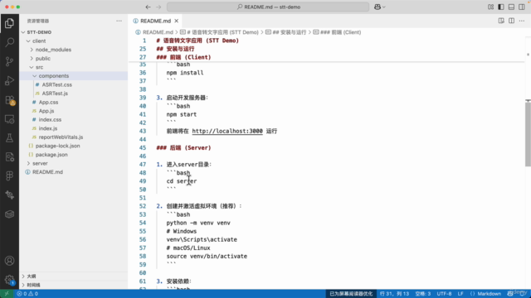Open the Accounts menu icon

[9, 261]
